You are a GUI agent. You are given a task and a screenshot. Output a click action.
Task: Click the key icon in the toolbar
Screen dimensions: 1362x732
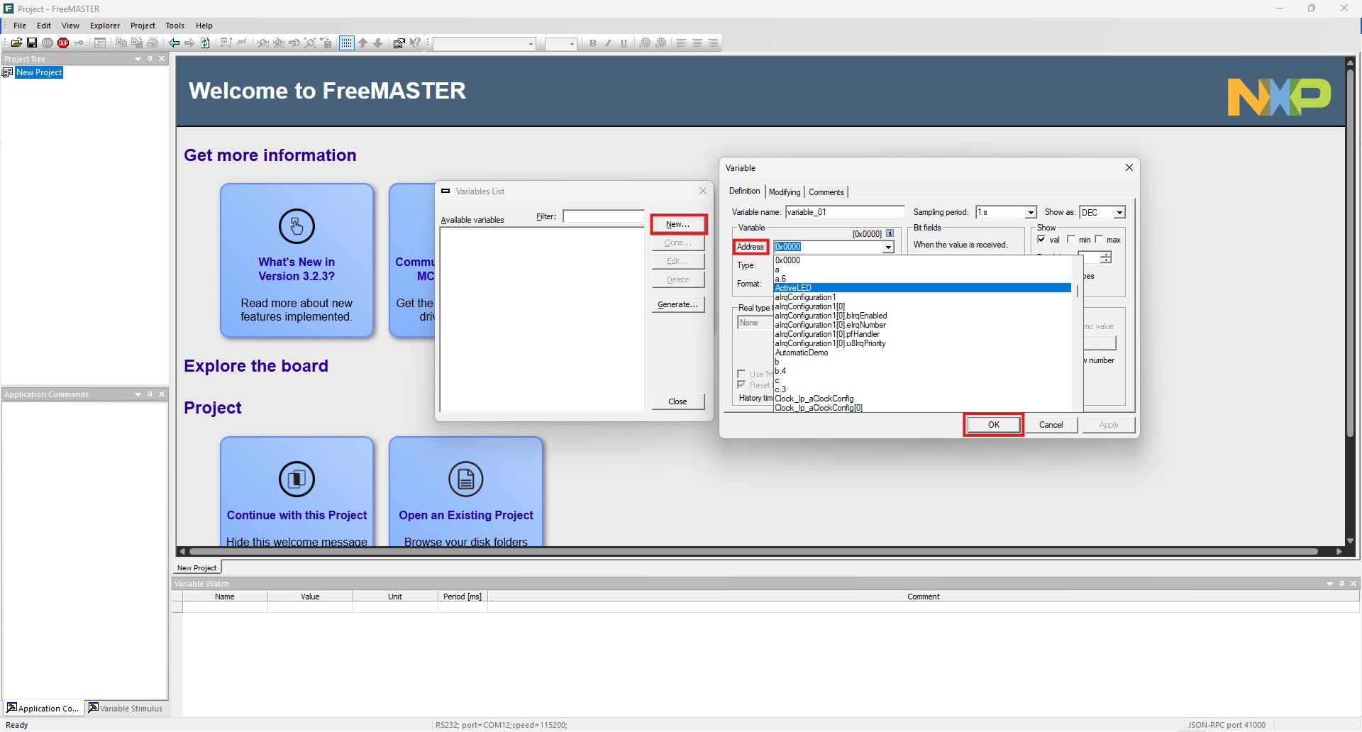click(79, 43)
